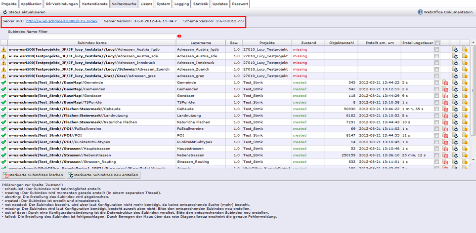The height and width of the screenshot is (233, 476).
Task: Click the rebuild icon in the Nebenstrassen row
Action: pos(455,155)
